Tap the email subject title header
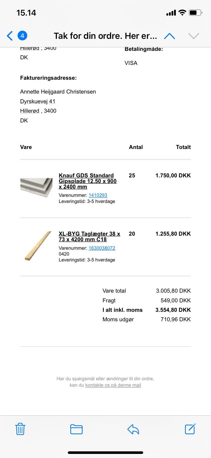 pyautogui.click(x=105, y=36)
